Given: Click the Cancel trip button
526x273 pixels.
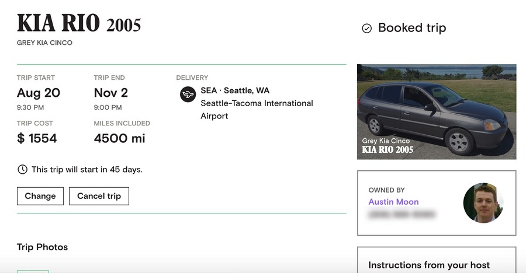Looking at the screenshot, I should coord(99,196).
